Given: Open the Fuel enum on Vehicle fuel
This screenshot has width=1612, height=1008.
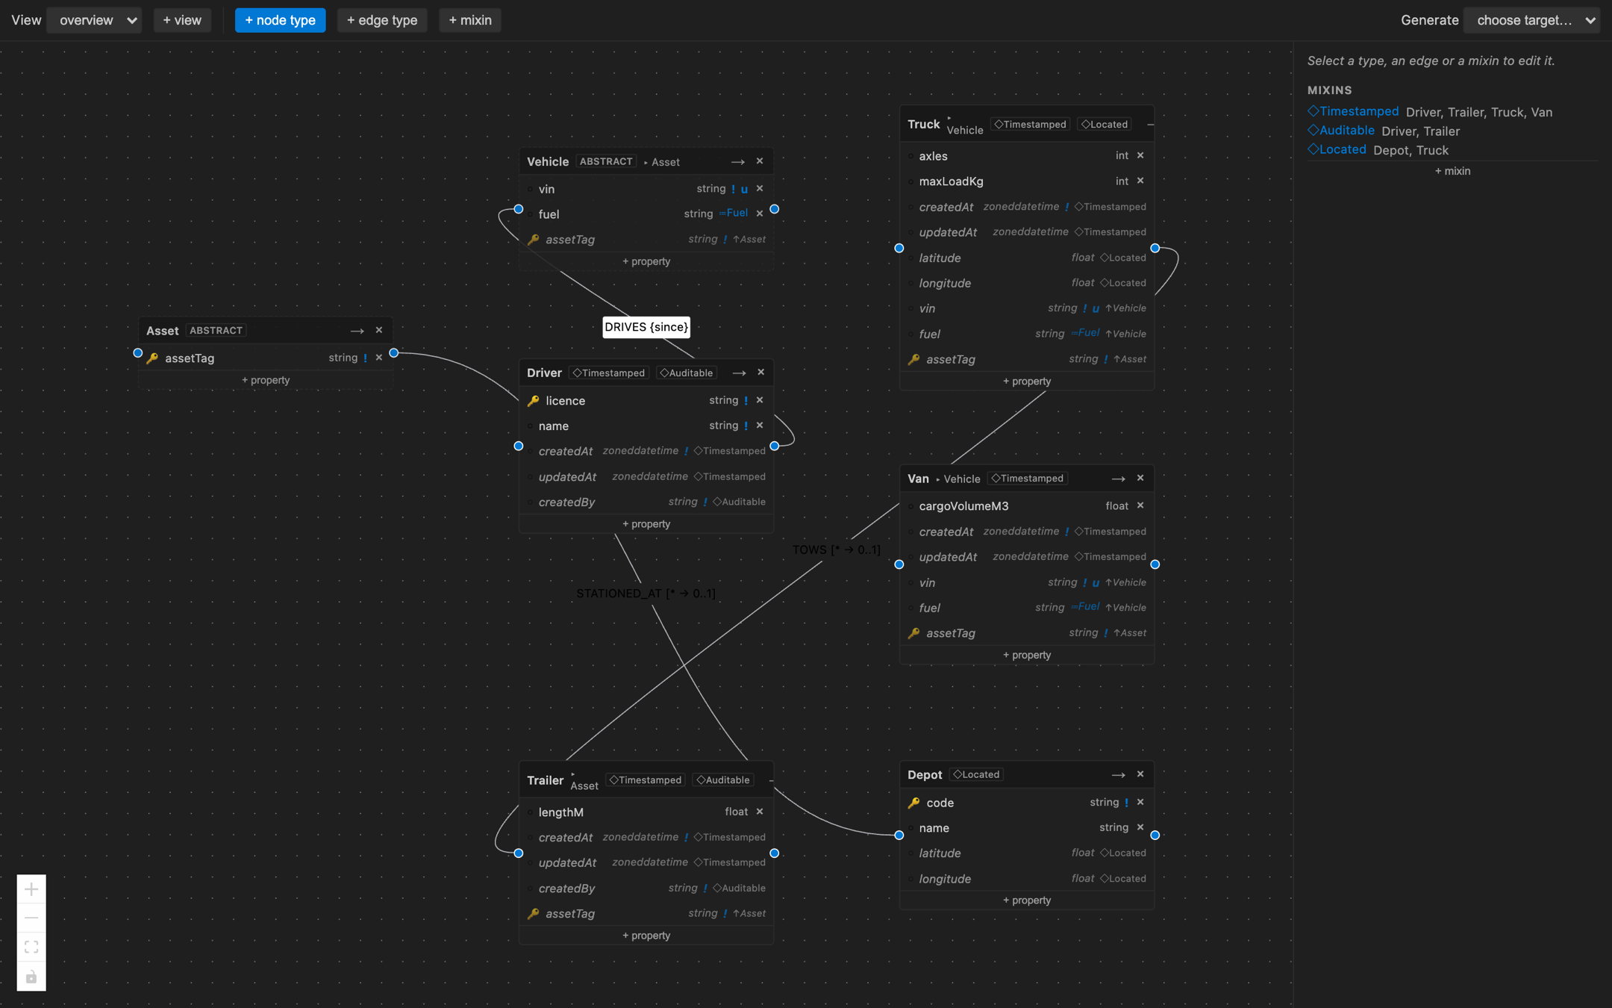Looking at the screenshot, I should [x=734, y=214].
